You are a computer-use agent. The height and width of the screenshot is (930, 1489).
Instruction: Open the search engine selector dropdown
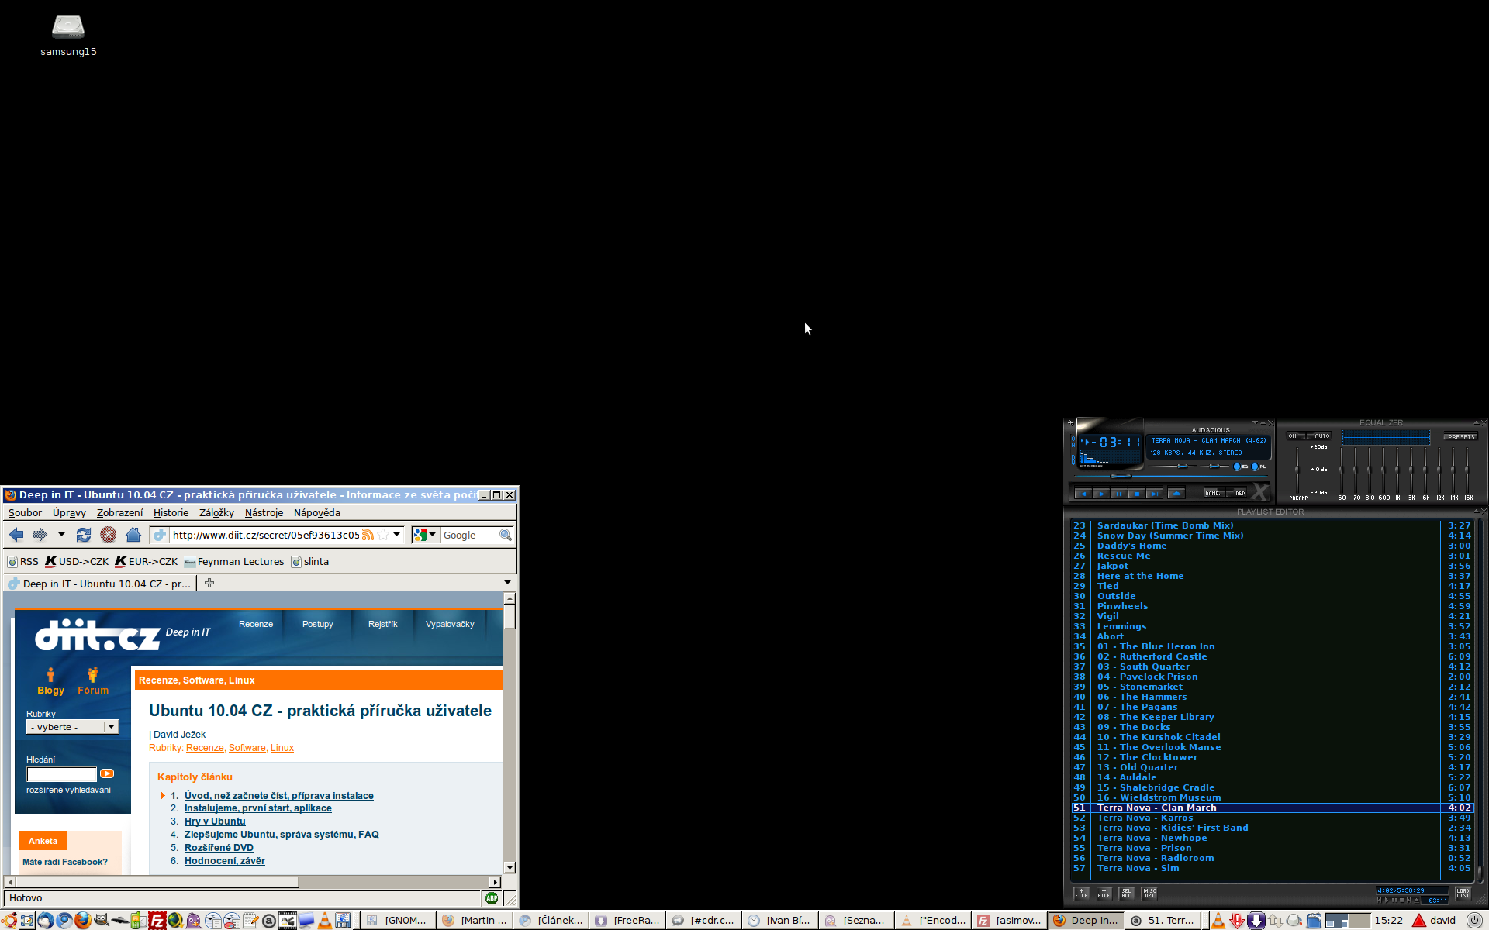coord(424,535)
